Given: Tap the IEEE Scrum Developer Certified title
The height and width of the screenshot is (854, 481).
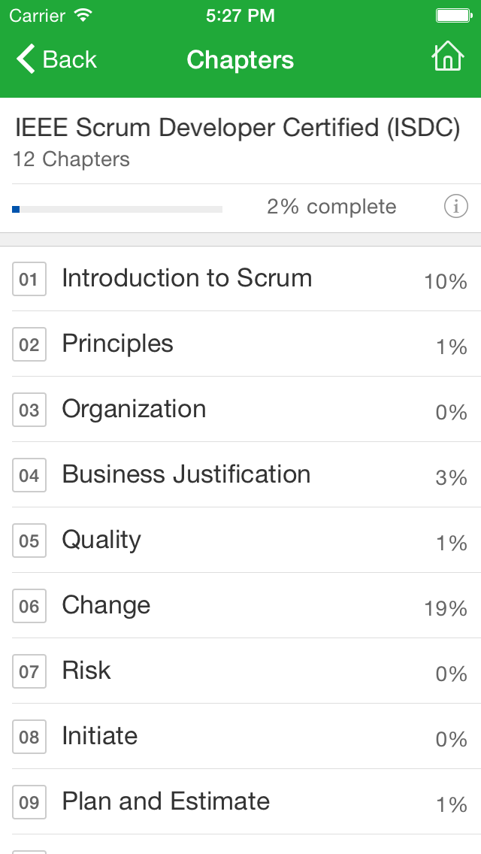Looking at the screenshot, I should click(237, 129).
